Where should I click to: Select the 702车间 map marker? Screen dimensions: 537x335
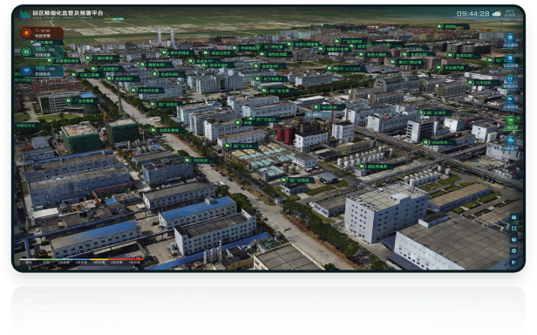[x=201, y=161]
